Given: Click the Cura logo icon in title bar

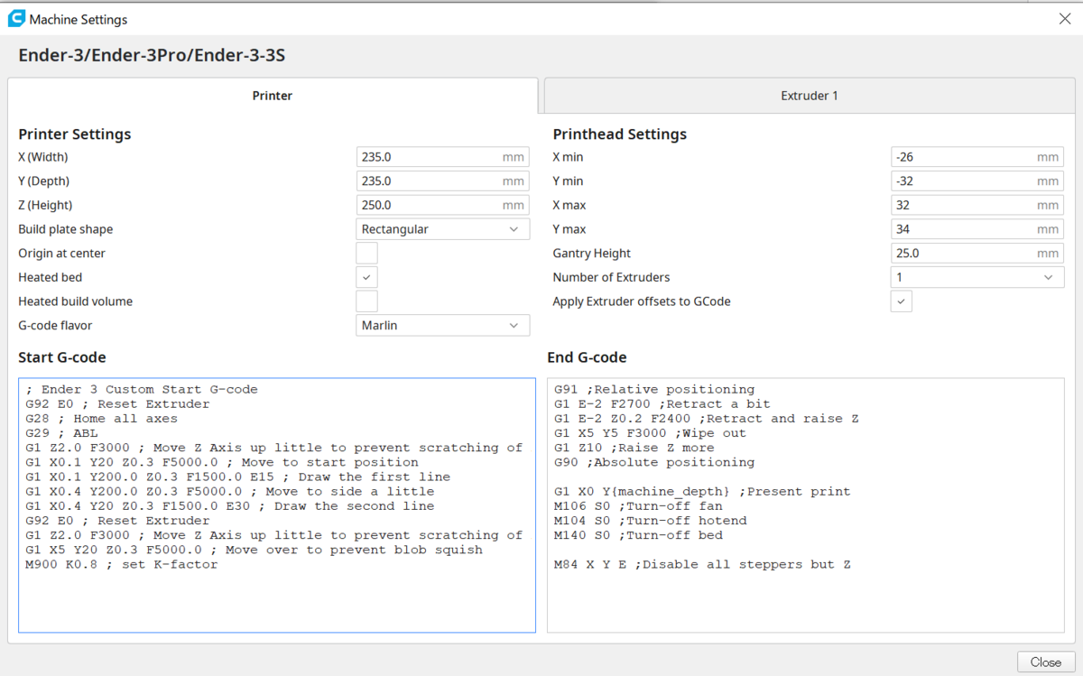Looking at the screenshot, I should pos(16,19).
